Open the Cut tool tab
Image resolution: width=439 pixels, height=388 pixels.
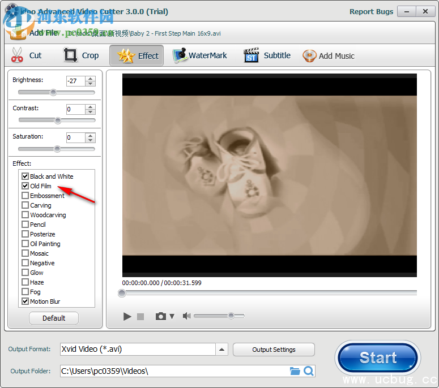tap(26, 55)
